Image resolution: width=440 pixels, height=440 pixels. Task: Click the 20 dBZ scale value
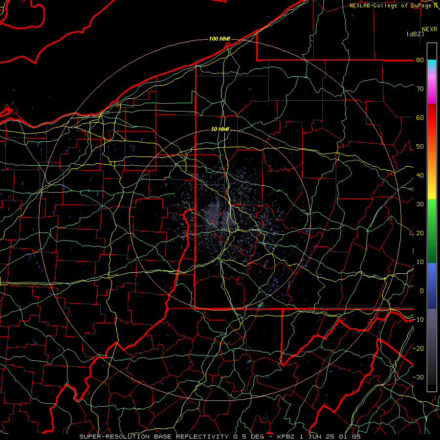[420, 233]
